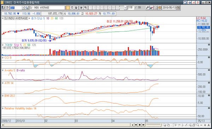Click the CCI 9 indicator label
The width and height of the screenshot is (212, 129).
tap(8, 58)
